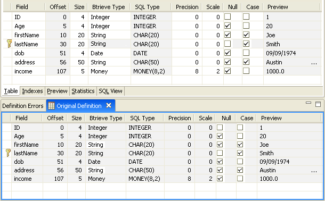Click the key icon beside lastName in Original Definition
The image size is (325, 201).
click(x=8, y=153)
